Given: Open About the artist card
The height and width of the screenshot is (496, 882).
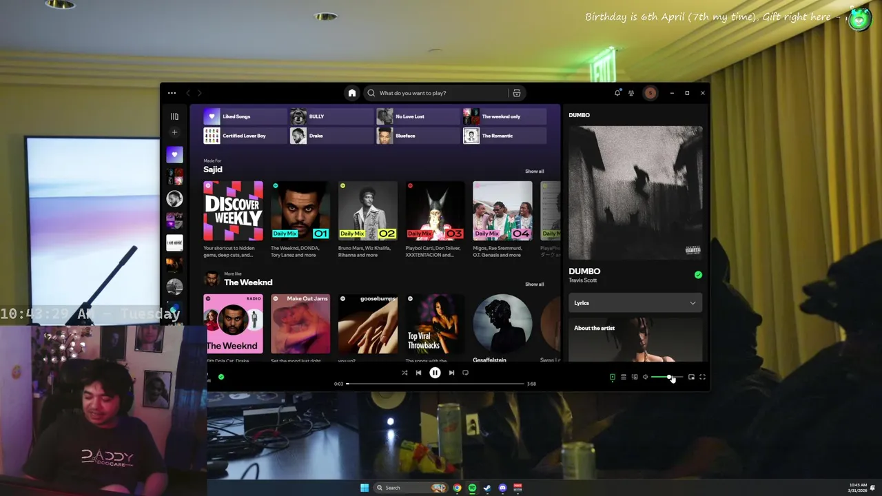Looking at the screenshot, I should tap(635, 339).
